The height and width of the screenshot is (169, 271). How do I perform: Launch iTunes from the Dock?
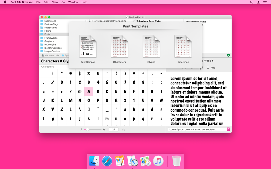tap(158, 161)
